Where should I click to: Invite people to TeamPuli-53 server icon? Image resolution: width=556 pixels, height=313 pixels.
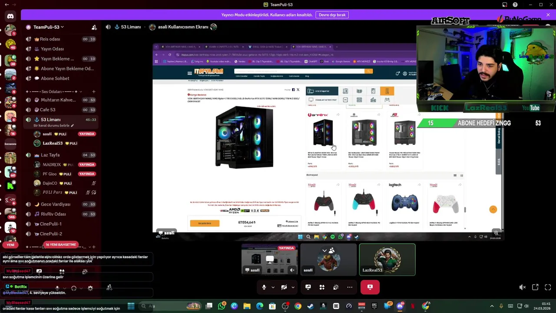[x=94, y=27]
